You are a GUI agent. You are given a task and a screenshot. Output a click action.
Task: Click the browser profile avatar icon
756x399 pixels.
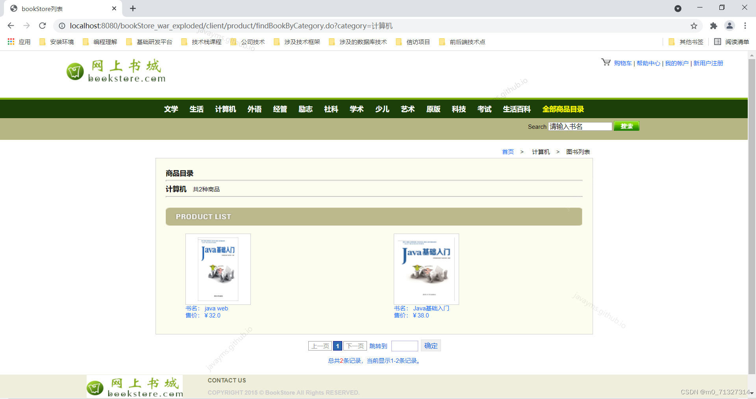(729, 26)
